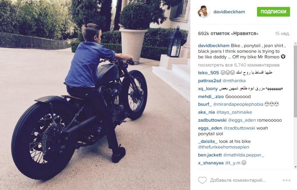Click the heart like icon
297x190 pixels.
point(202,180)
